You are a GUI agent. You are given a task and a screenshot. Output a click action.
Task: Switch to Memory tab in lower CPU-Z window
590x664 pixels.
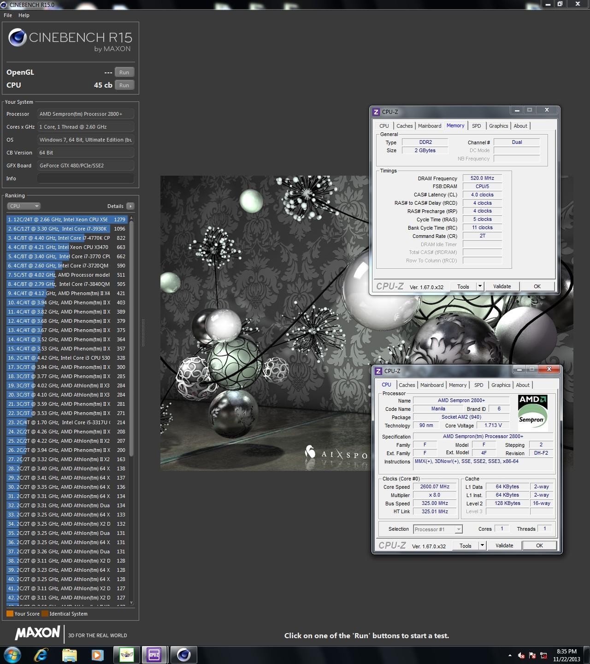[458, 385]
